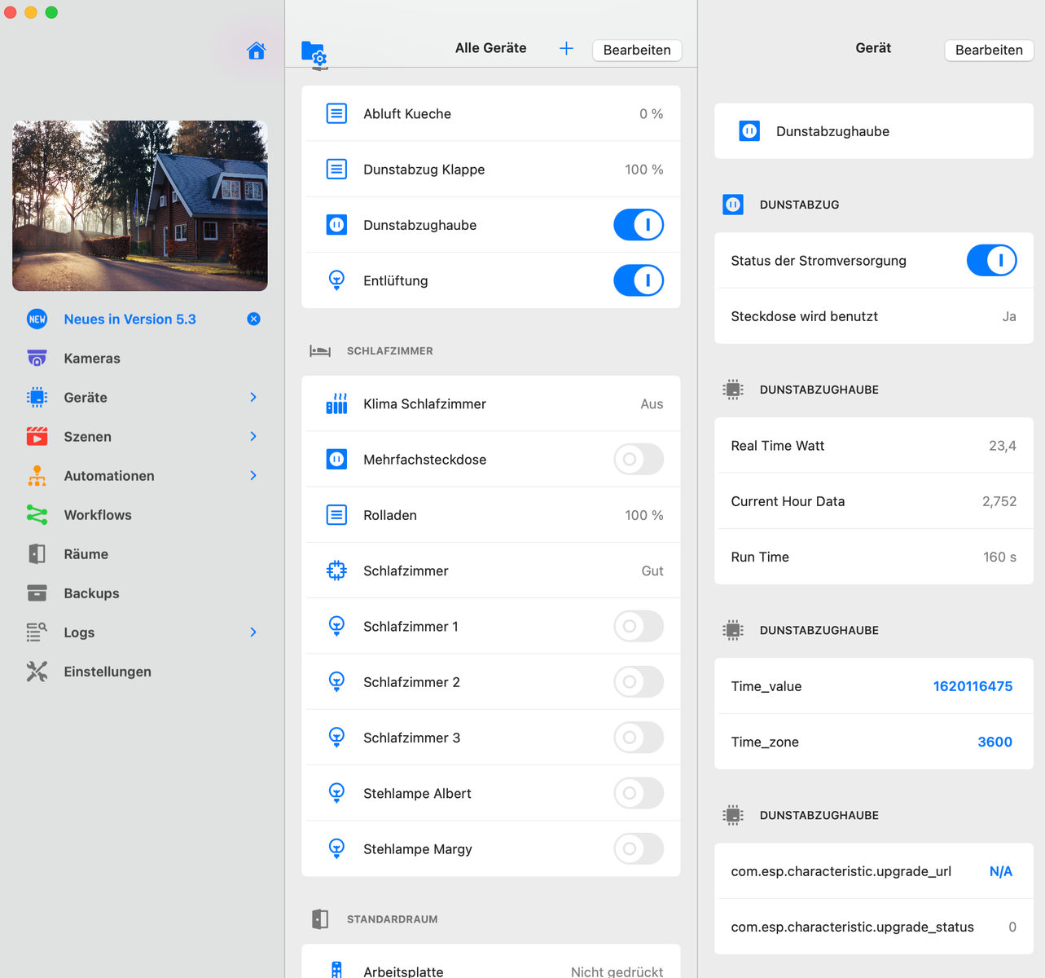The height and width of the screenshot is (978, 1045).
Task: Click the Einstellungen tools icon
Action: click(x=37, y=672)
